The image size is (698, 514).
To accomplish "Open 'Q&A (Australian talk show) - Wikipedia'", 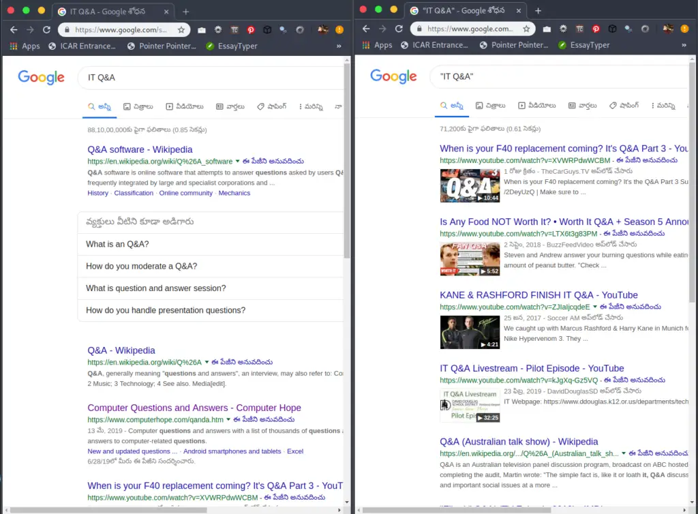I will 519,442.
